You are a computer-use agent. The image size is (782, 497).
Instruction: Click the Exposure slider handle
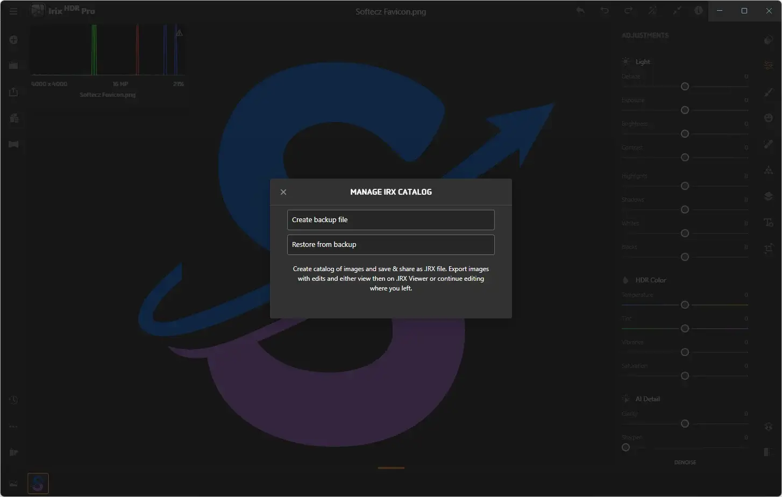(685, 110)
